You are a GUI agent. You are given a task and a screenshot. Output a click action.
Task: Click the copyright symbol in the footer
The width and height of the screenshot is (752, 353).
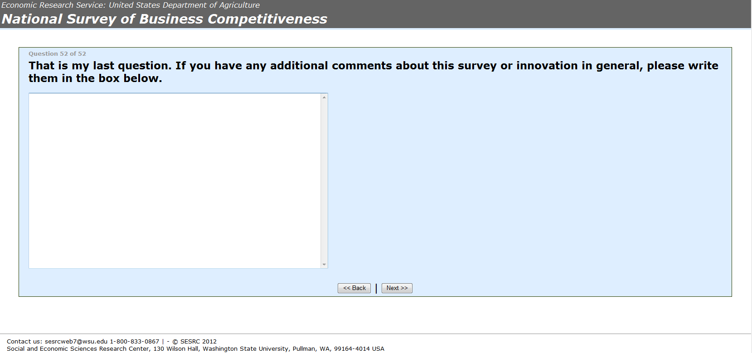(x=175, y=342)
